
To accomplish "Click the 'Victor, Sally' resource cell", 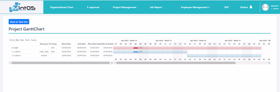I will (x=44, y=52).
